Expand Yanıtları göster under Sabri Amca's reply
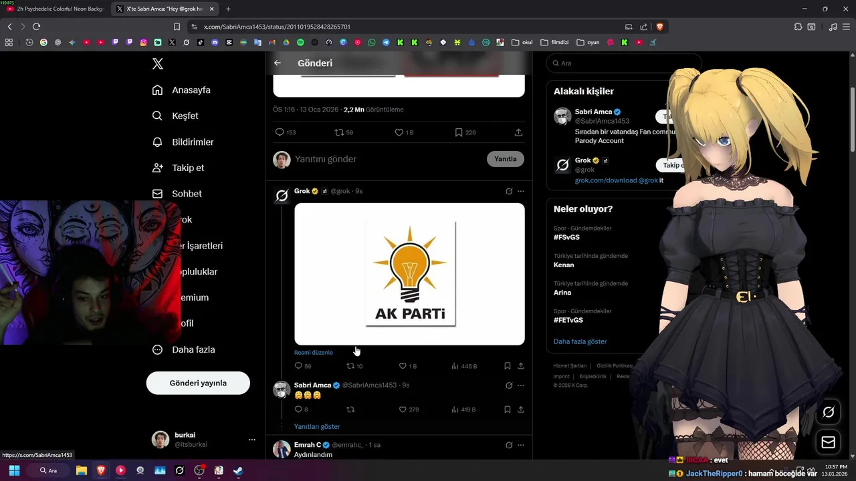This screenshot has width=856, height=481. [x=317, y=426]
